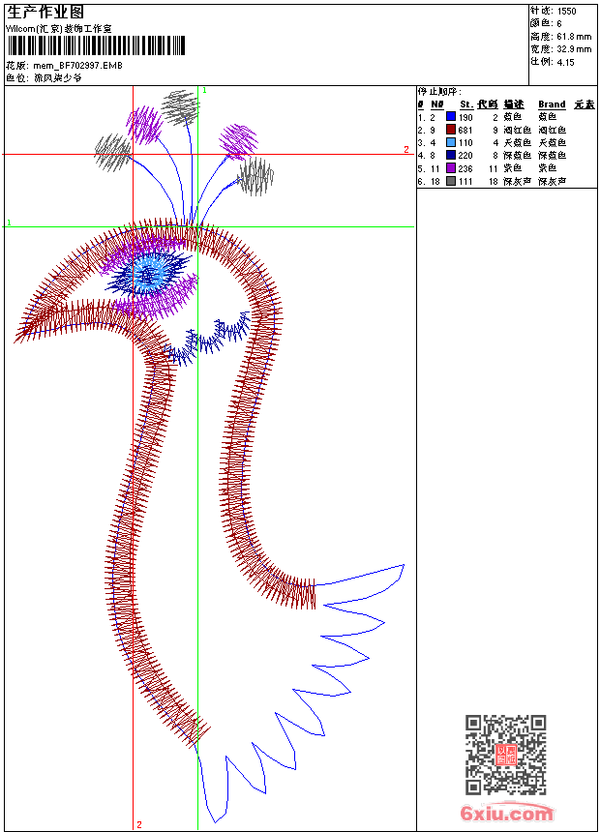The height and width of the screenshot is (832, 600).
Task: Click the height value 61.8 mm
Action: (x=573, y=36)
